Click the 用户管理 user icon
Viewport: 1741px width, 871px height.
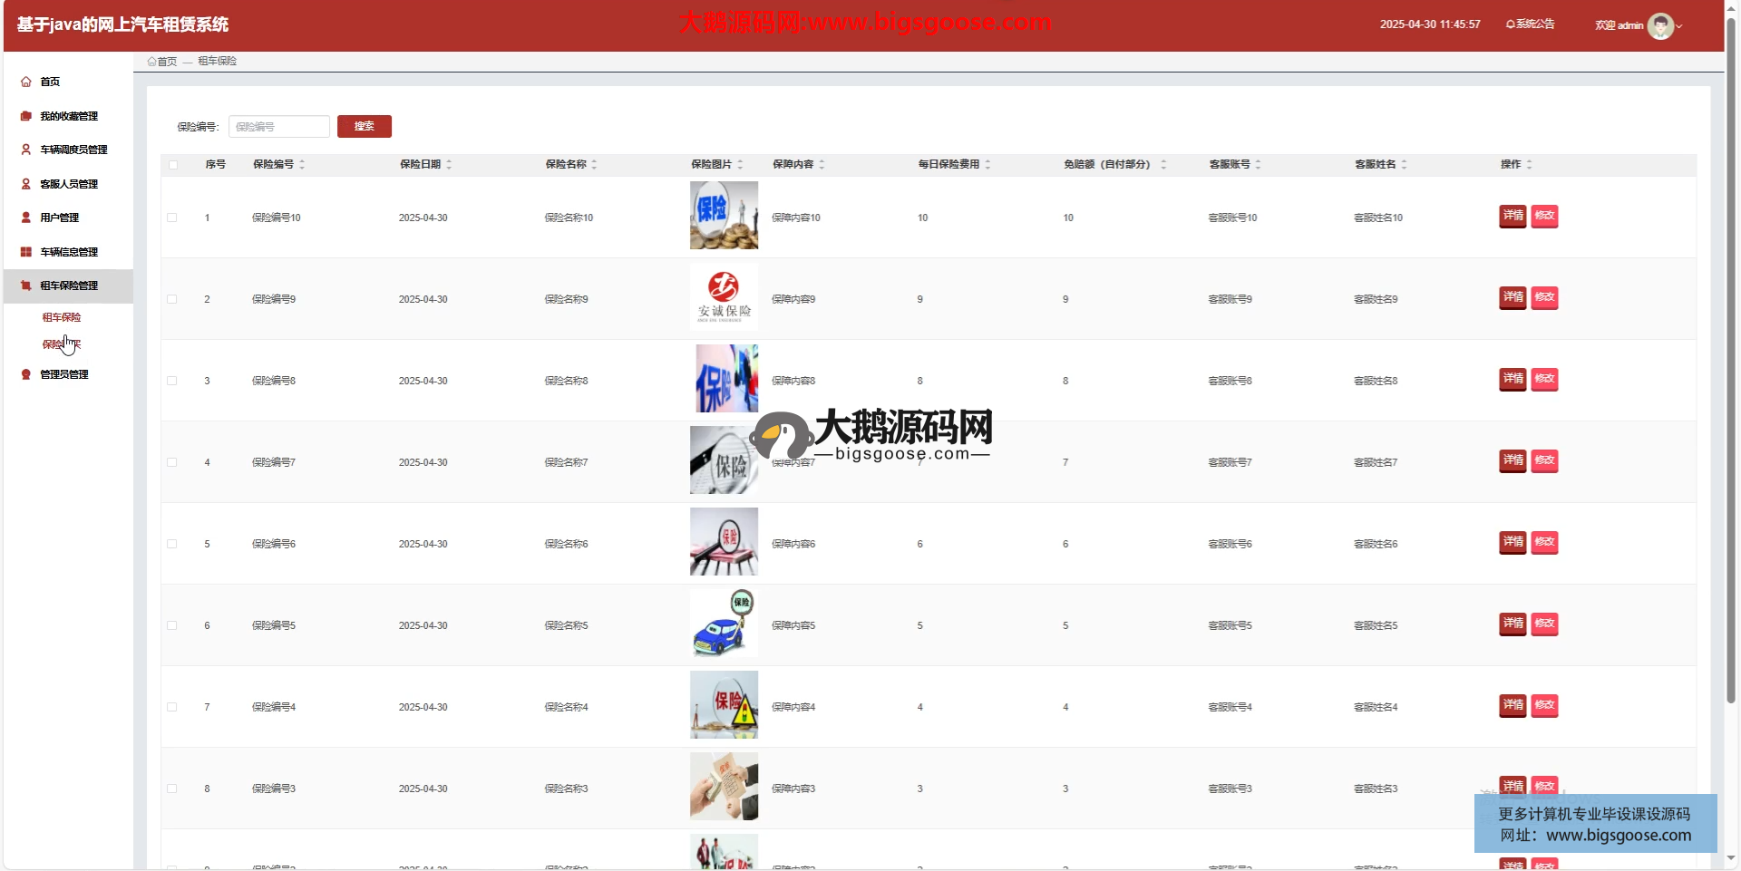tap(26, 218)
